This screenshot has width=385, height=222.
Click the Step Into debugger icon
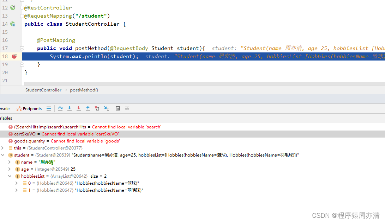point(70,108)
